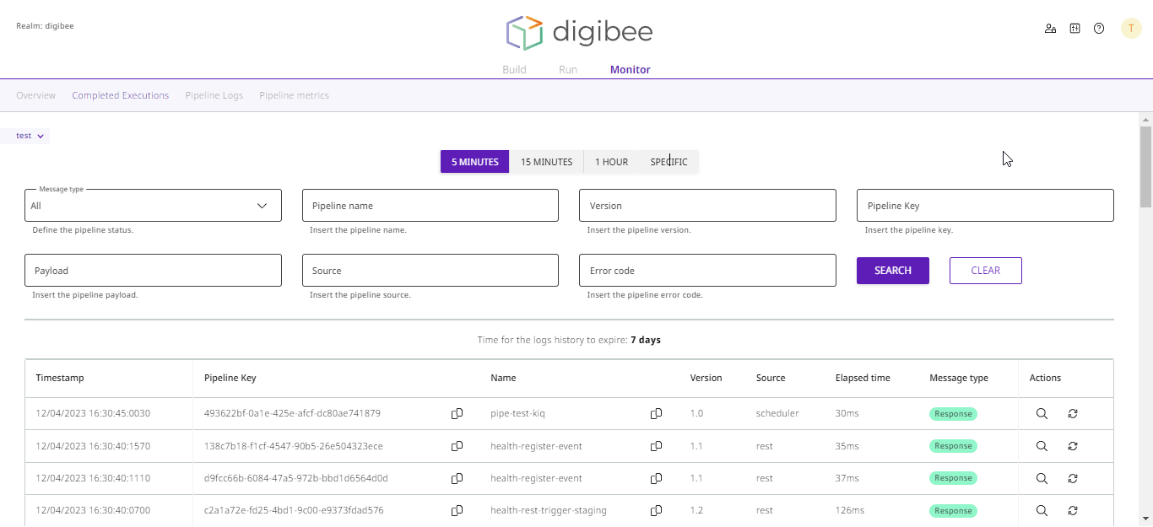Open the user avatar T menu
1153x527 pixels.
coord(1131,29)
